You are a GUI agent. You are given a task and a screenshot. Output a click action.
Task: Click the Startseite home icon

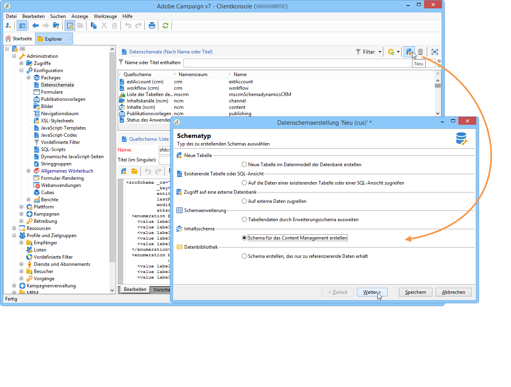click(8, 39)
